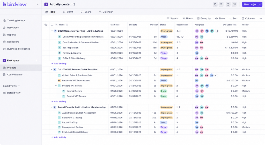Open Dashboard in sidebar
The width and height of the screenshot is (265, 145).
point(11,42)
